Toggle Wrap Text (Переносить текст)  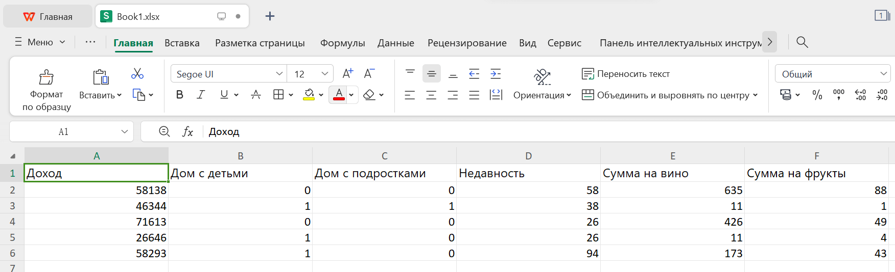[626, 74]
